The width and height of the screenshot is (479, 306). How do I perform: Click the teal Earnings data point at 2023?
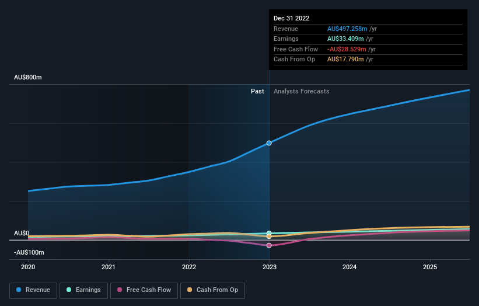(269, 233)
